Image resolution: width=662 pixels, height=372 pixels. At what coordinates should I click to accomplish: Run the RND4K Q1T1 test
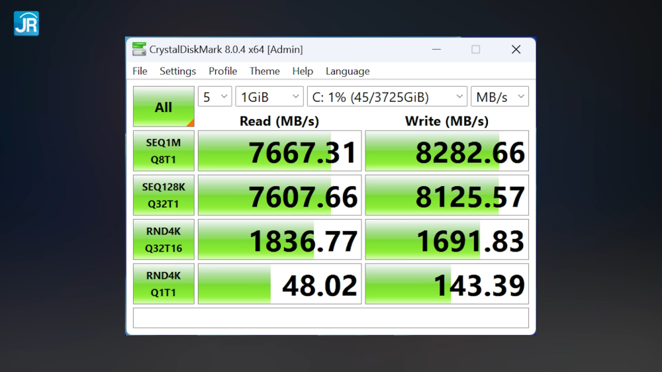pyautogui.click(x=164, y=284)
